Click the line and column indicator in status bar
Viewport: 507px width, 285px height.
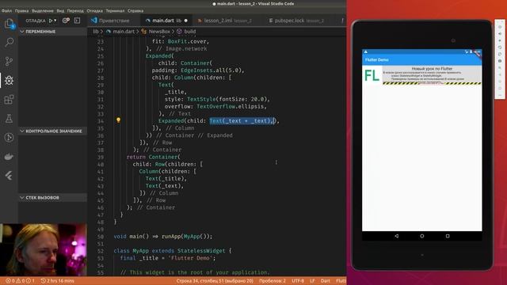click(x=215, y=281)
